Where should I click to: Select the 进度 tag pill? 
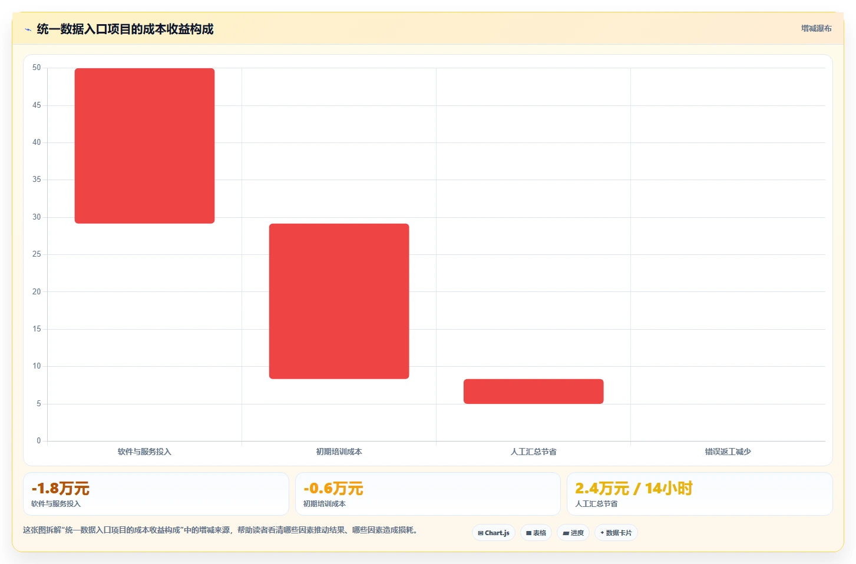[573, 533]
